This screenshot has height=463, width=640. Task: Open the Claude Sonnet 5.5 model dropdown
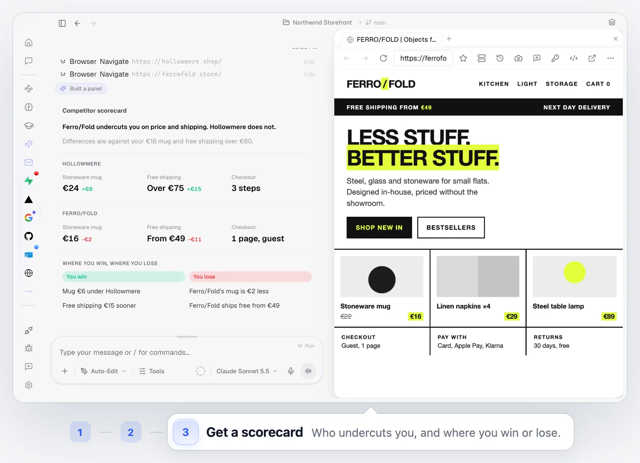coord(246,371)
